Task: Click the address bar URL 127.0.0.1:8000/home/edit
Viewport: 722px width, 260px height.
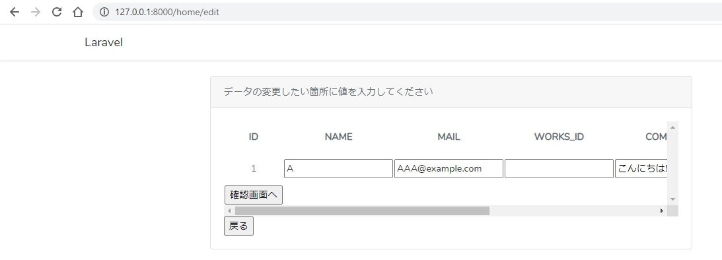Action: 167,12
